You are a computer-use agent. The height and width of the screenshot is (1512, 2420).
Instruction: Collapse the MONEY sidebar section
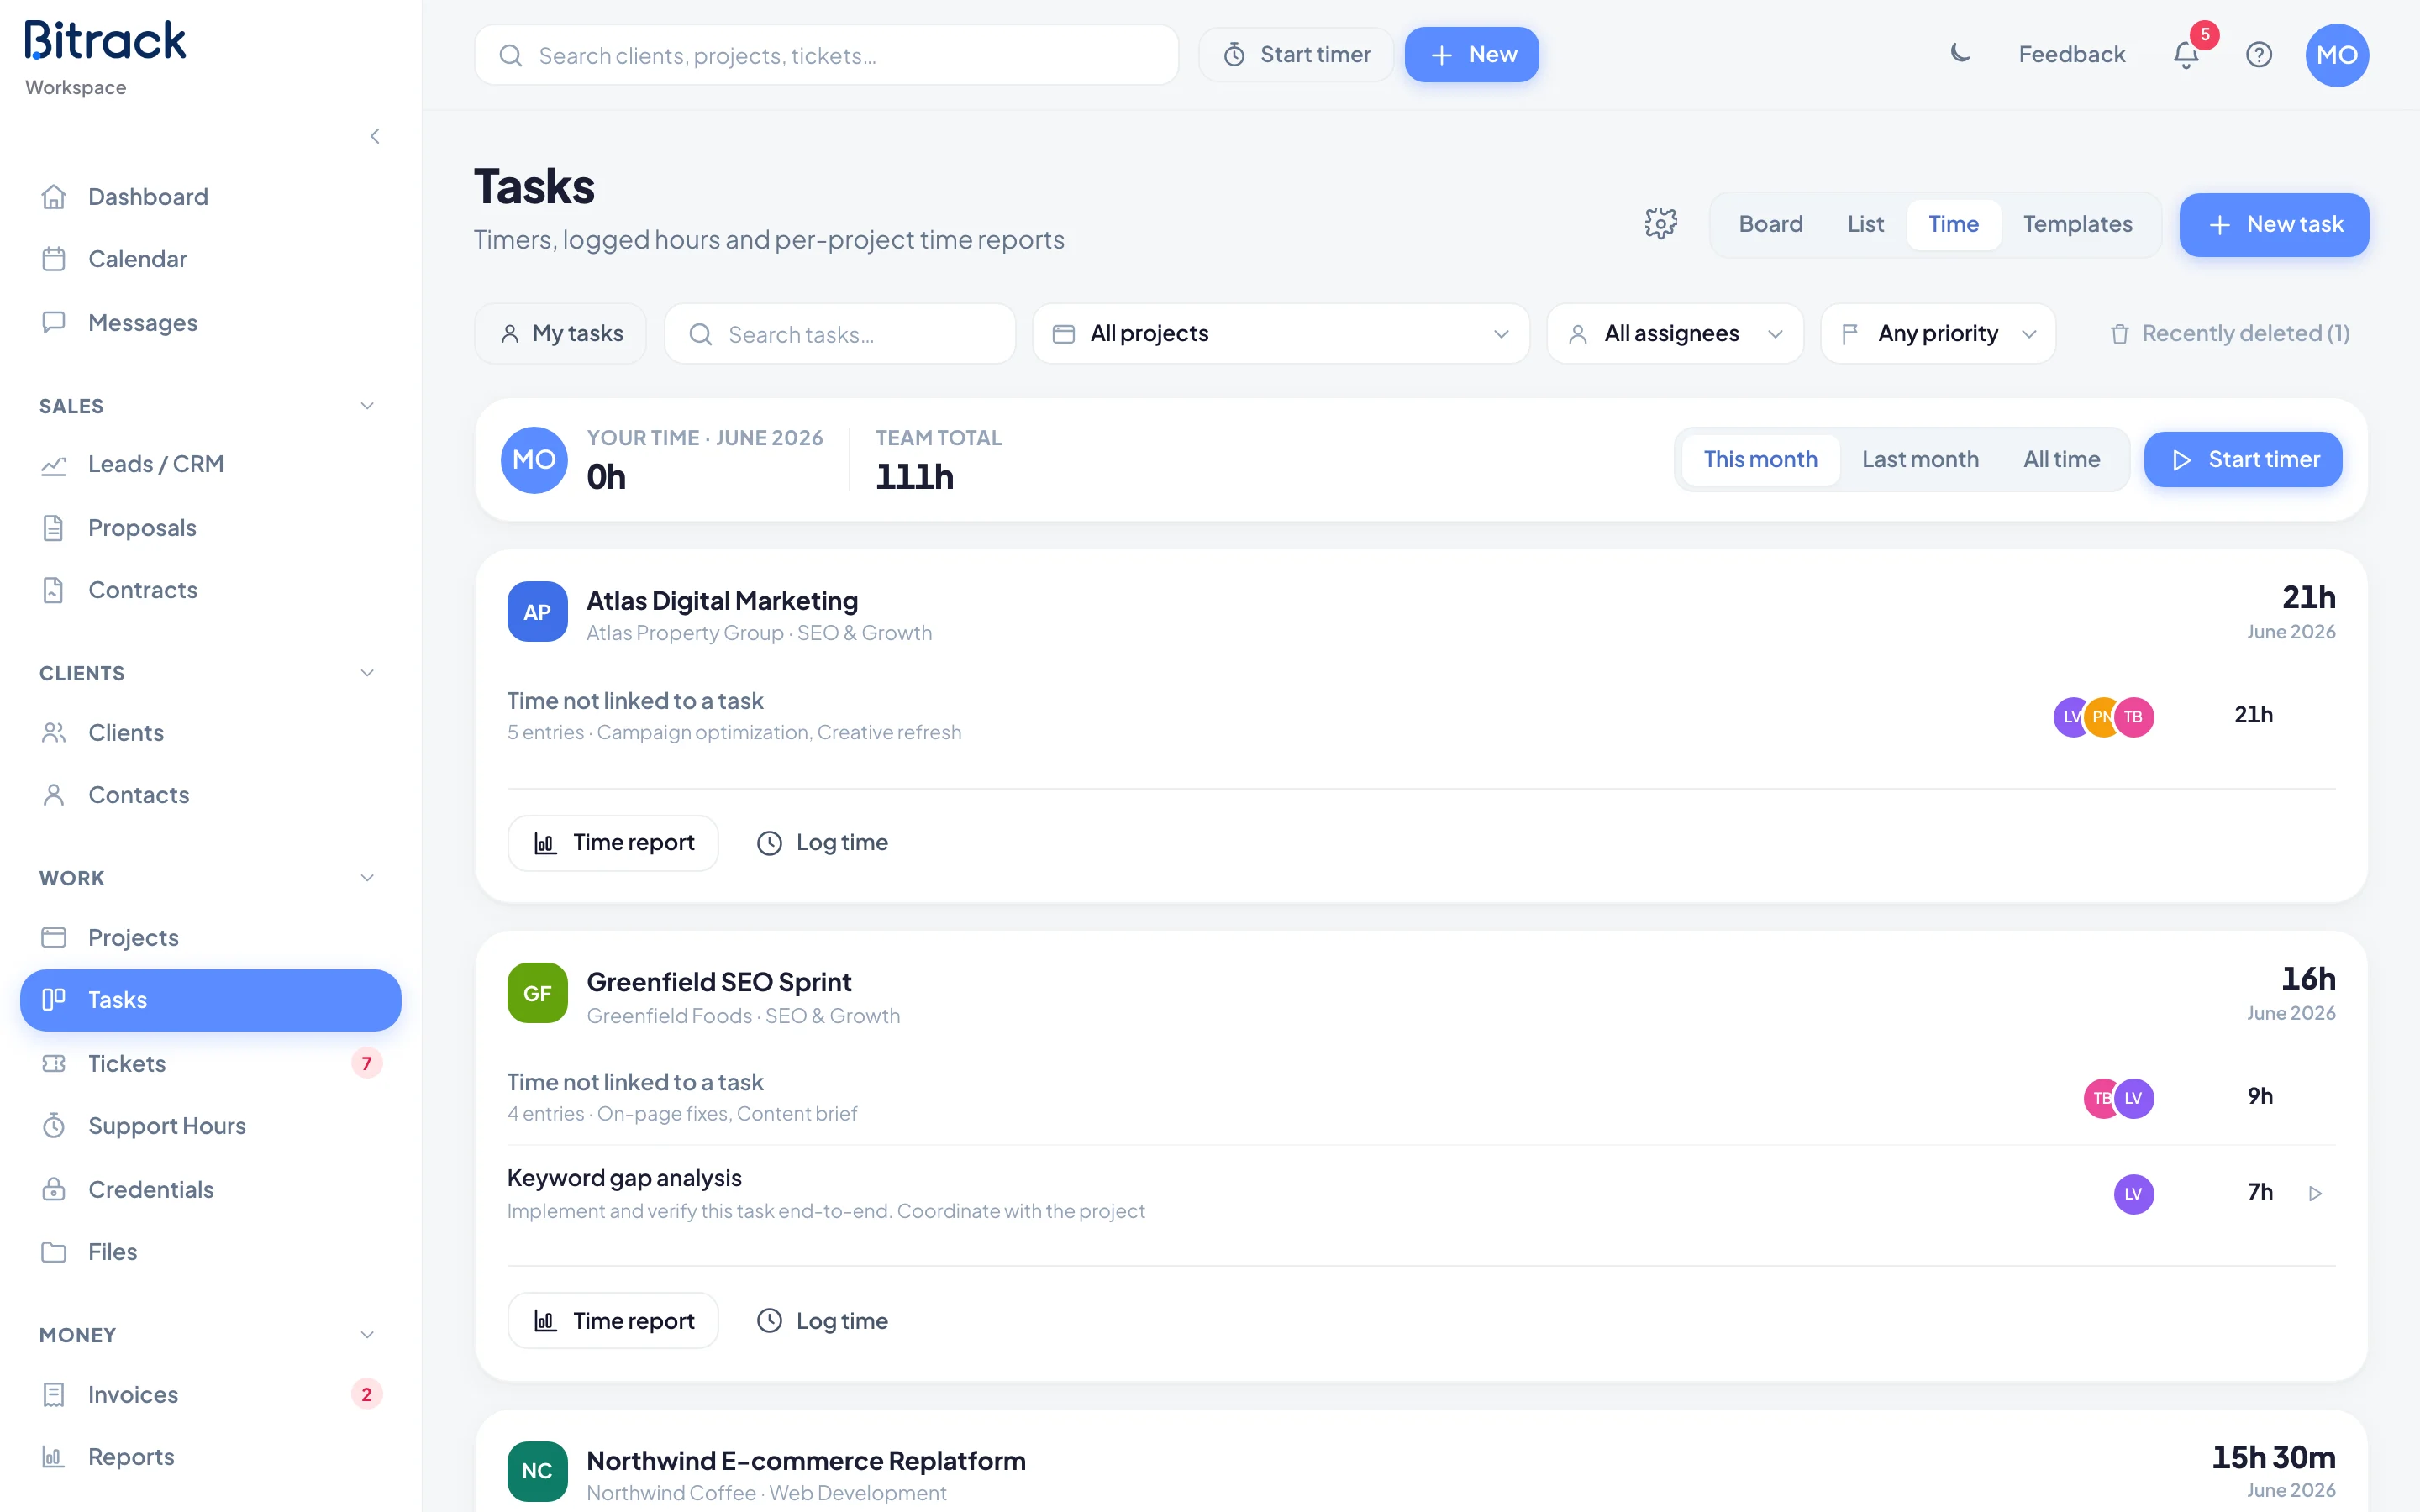[x=367, y=1335]
